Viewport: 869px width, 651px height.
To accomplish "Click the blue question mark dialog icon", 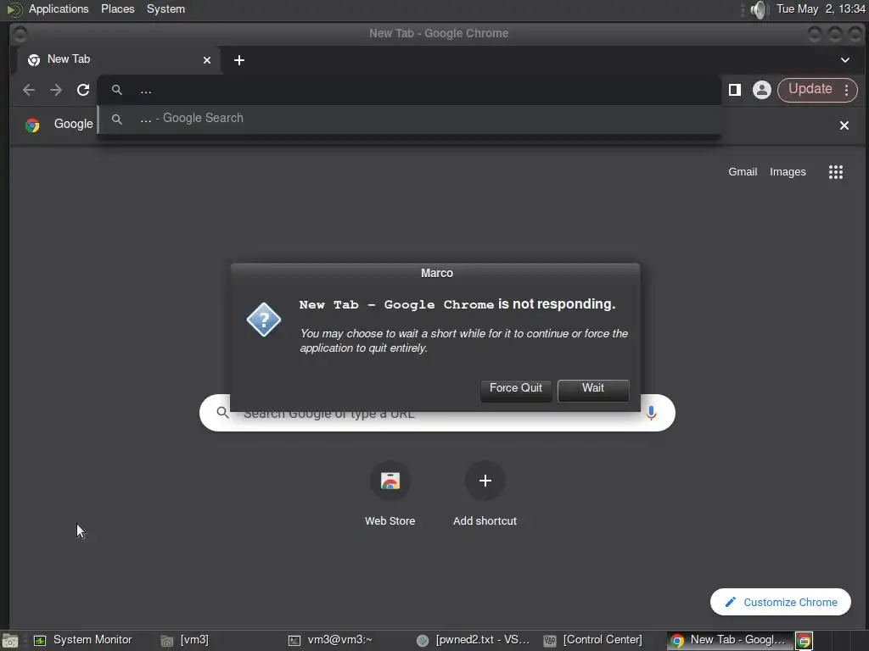I will (x=264, y=320).
